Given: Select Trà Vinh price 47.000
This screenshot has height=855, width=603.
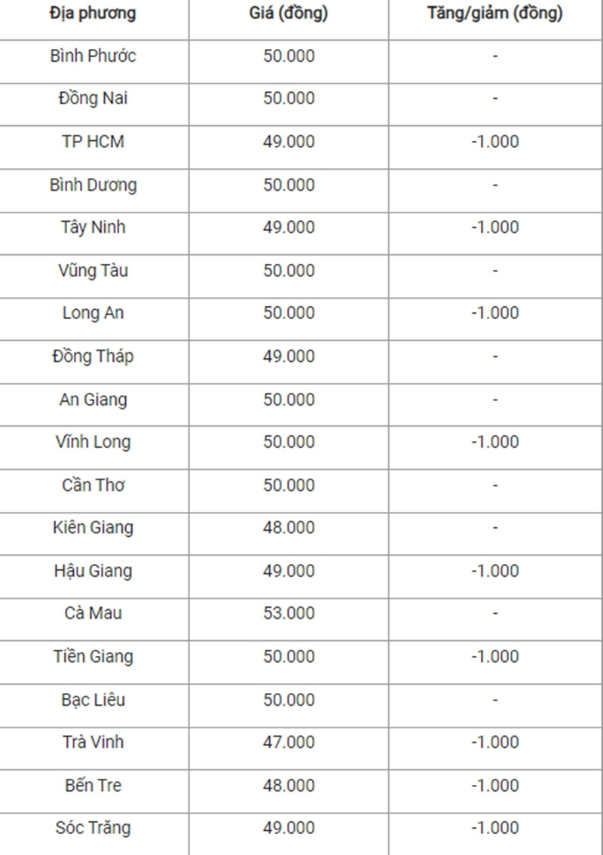Looking at the screenshot, I should coord(289,742).
